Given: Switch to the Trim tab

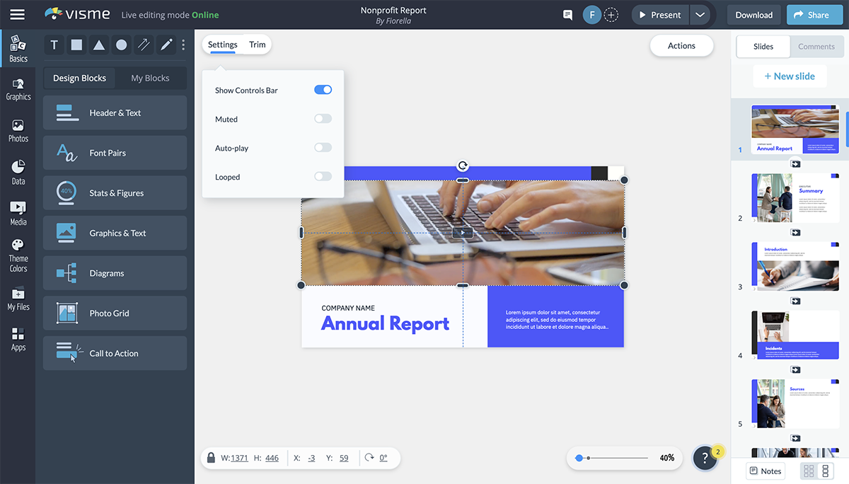Looking at the screenshot, I should (x=258, y=45).
